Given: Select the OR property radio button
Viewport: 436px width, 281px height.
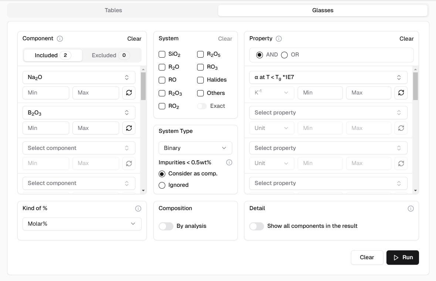Looking at the screenshot, I should pyautogui.click(x=284, y=55).
